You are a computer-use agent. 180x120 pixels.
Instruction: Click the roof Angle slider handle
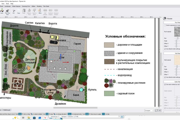pyautogui.click(x=176, y=41)
